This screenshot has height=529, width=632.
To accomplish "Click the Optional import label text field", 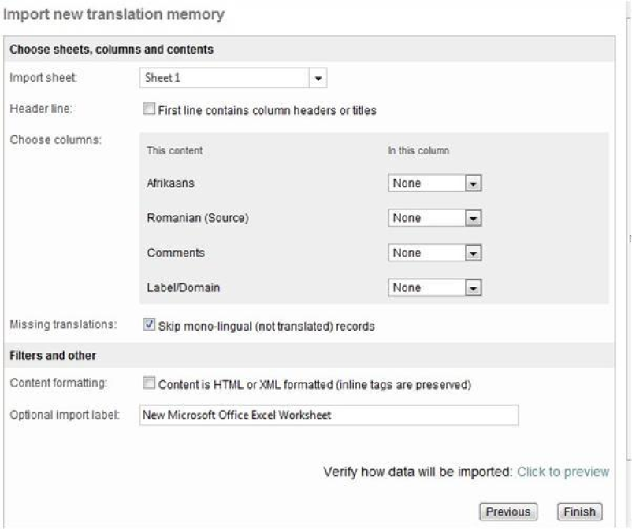I will click(x=328, y=415).
